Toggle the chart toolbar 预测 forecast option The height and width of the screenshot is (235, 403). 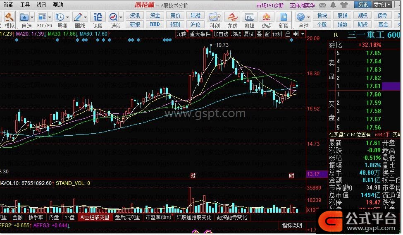277,34
